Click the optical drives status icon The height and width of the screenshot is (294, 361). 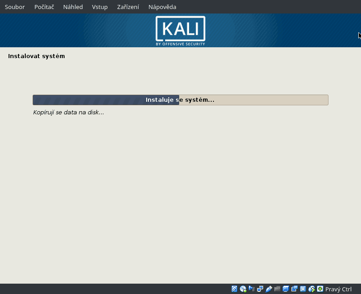(x=243, y=289)
